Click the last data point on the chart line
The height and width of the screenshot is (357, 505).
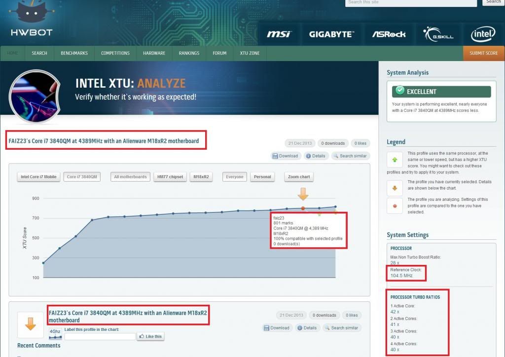tap(335, 207)
